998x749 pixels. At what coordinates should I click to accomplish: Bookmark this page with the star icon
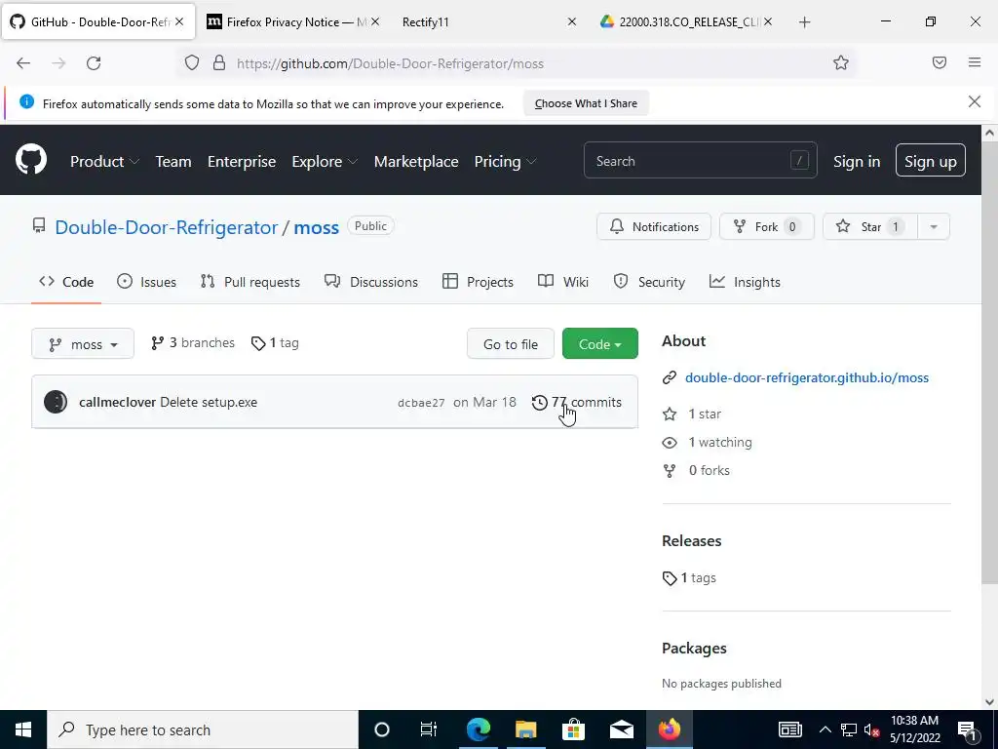[841, 63]
